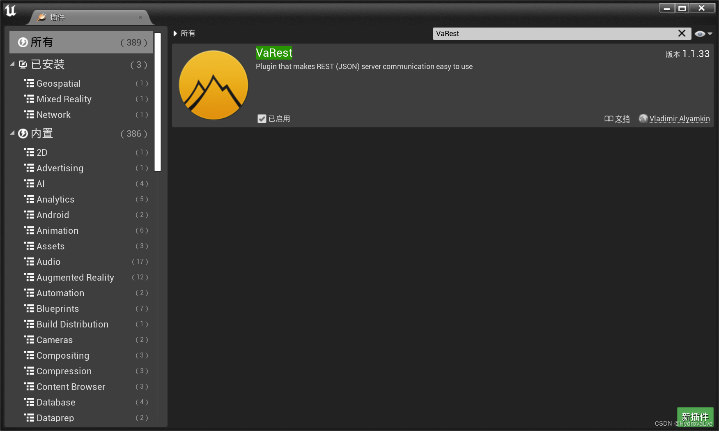The image size is (719, 431).
Task: Click the Automation list icon
Action: (29, 293)
